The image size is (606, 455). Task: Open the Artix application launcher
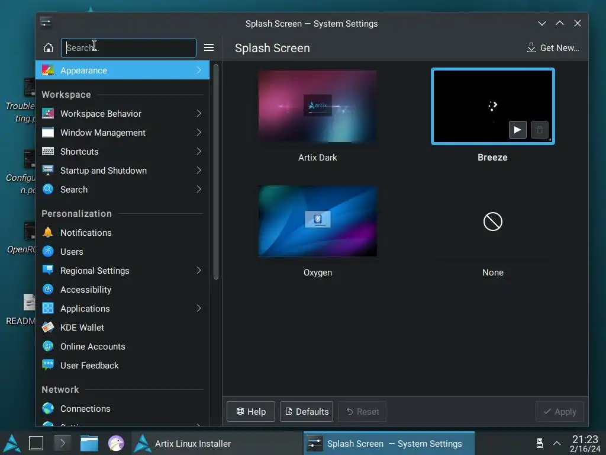pos(12,443)
